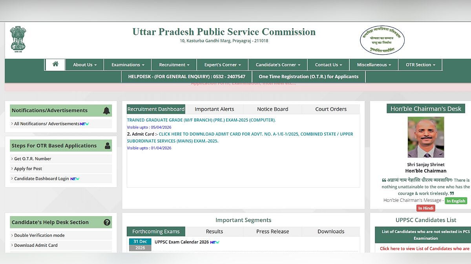The image size is (471, 264).
Task: Switch to the Press Release tab
Action: coord(272,232)
